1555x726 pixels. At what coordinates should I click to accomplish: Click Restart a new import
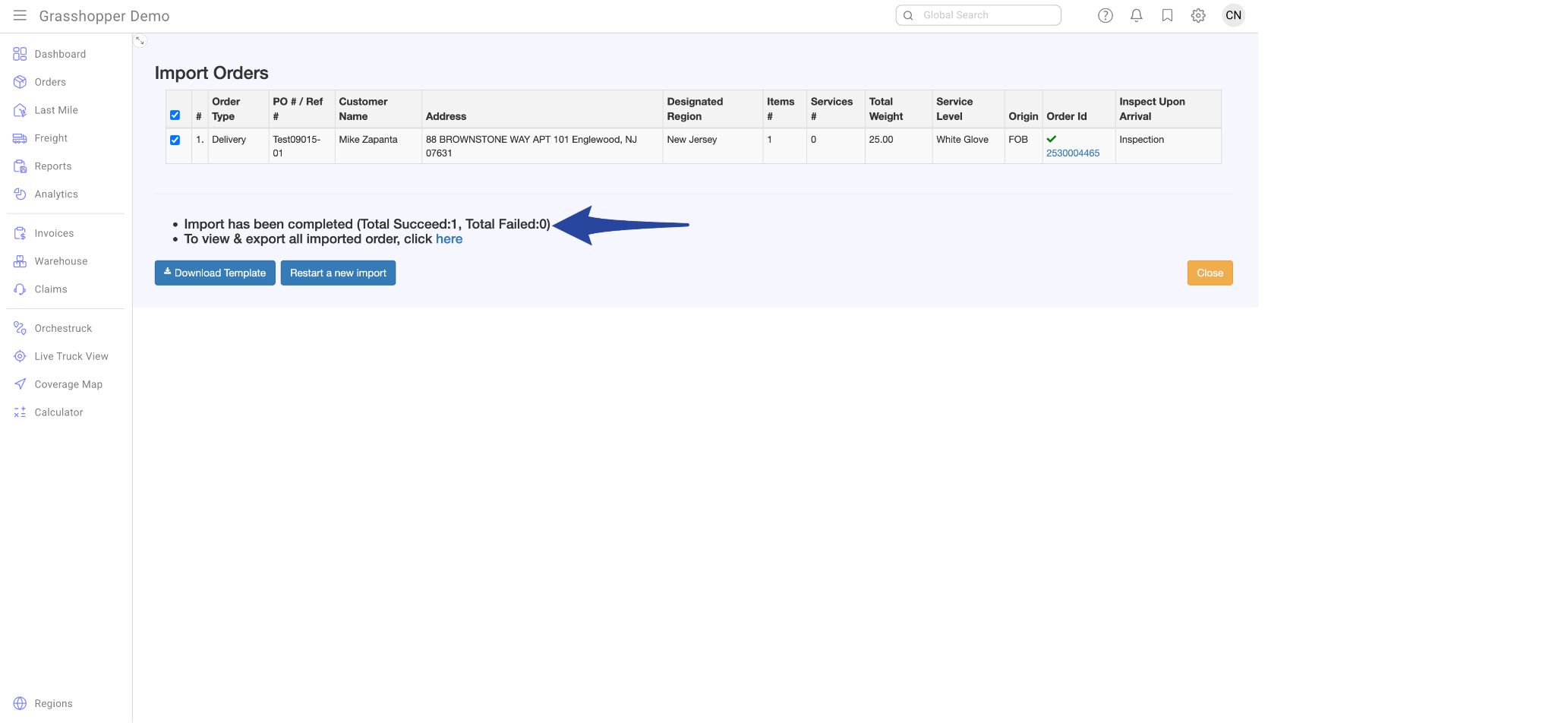point(338,273)
